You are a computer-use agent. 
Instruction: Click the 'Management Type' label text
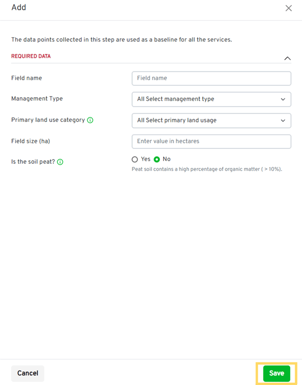click(37, 99)
